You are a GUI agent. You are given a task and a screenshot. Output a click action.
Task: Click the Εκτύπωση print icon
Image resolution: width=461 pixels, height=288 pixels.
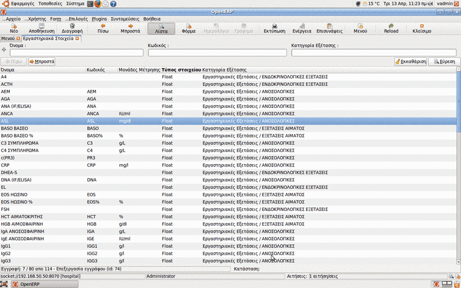274,26
